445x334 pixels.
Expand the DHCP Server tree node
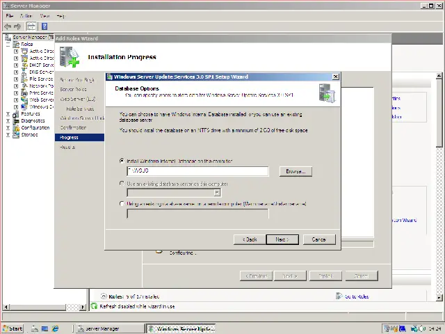[16, 65]
